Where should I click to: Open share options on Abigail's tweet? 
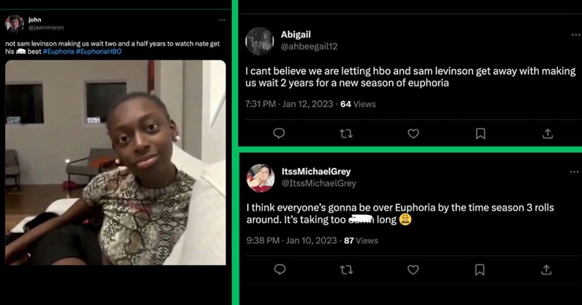point(547,134)
